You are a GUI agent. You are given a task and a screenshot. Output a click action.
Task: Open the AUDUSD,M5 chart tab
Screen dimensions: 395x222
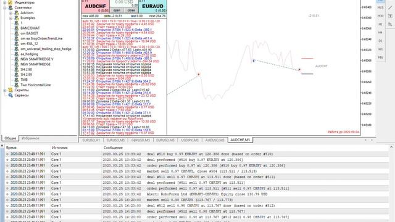point(215,140)
